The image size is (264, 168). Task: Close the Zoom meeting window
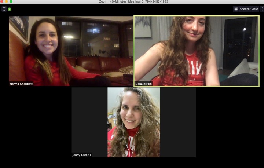pos(2,1)
